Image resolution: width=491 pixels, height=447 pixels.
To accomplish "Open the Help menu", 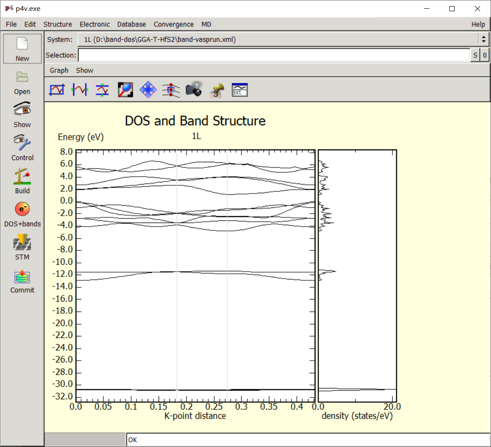I will 478,24.
